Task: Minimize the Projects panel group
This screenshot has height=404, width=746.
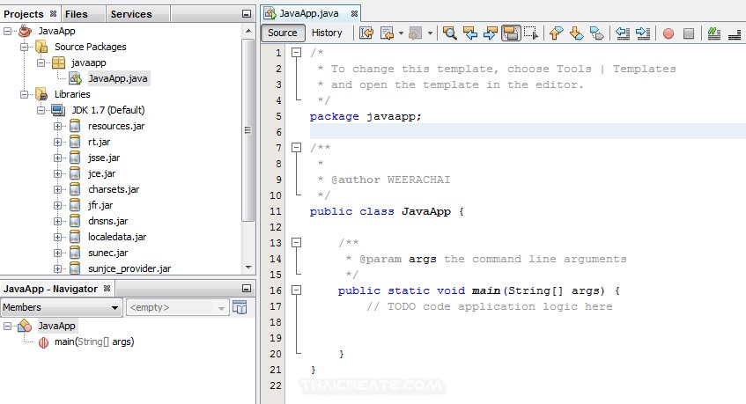Action: [247, 14]
